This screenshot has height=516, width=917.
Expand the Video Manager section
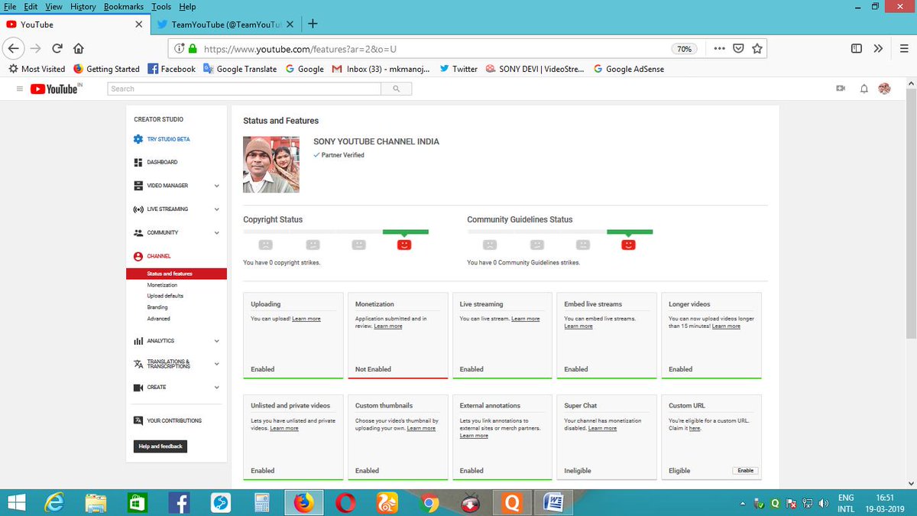coord(216,186)
